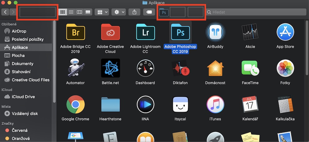The height and width of the screenshot is (142, 309).
Task: Open Creative Cloud Files in sidebar
Action: pyautogui.click(x=26, y=80)
